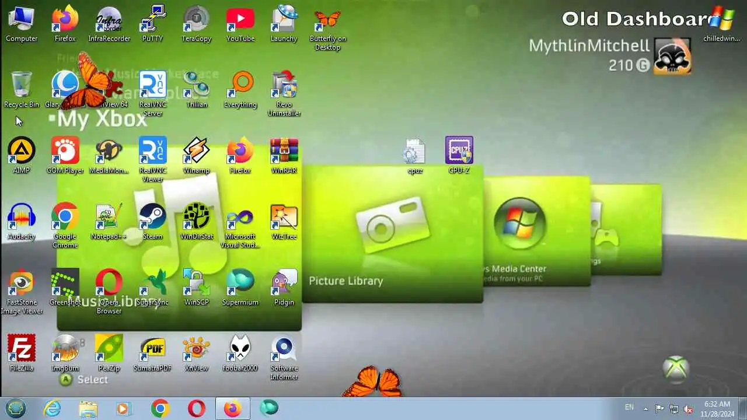The image size is (747, 420).
Task: Open the WinRAR desktop icon
Action: (284, 156)
